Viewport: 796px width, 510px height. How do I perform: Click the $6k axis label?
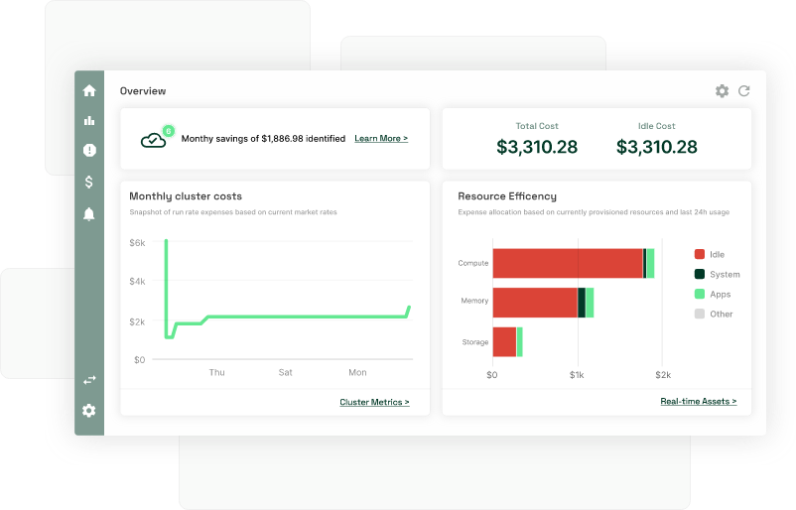137,243
